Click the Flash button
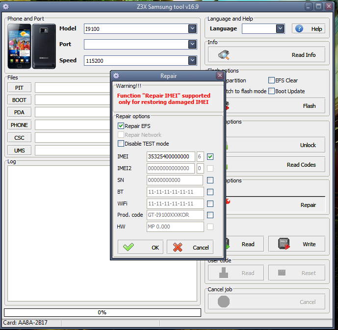This screenshot has width=338, height=330. [276, 106]
